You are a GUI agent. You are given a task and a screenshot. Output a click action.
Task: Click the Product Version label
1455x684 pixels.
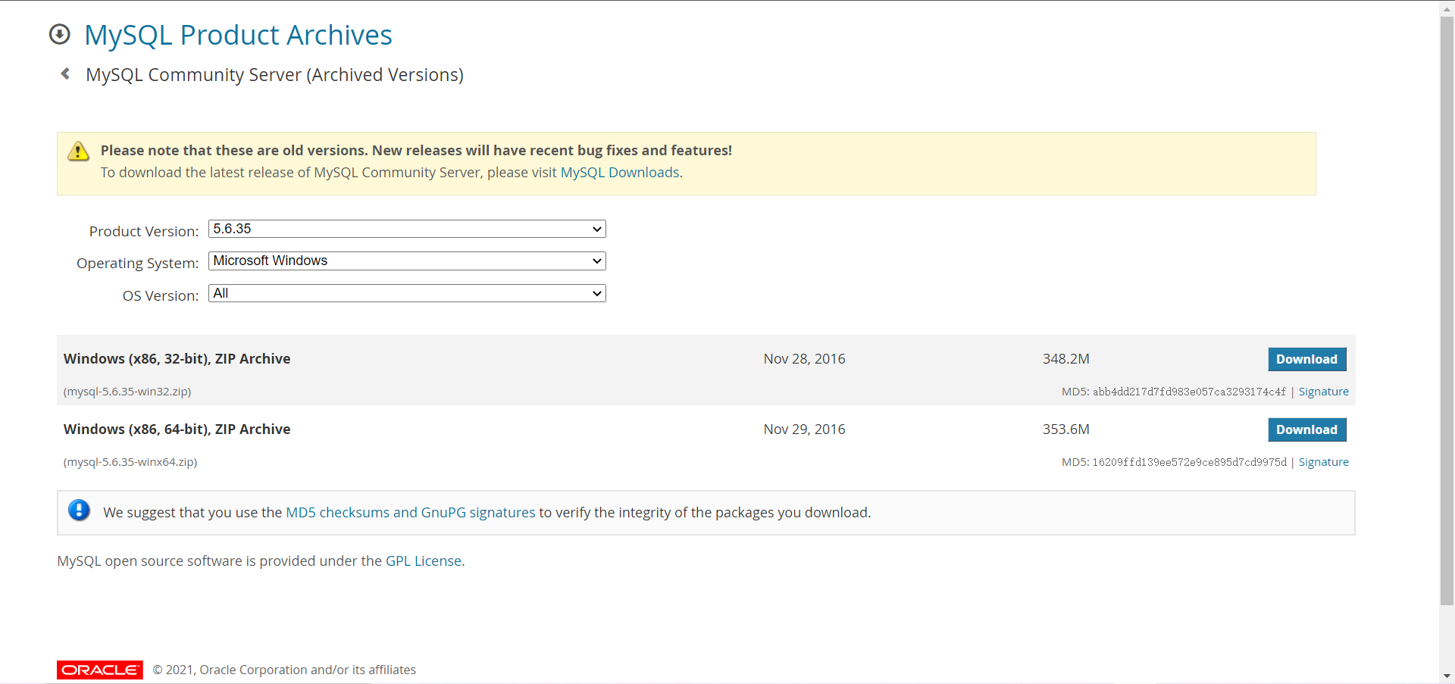pyautogui.click(x=144, y=231)
